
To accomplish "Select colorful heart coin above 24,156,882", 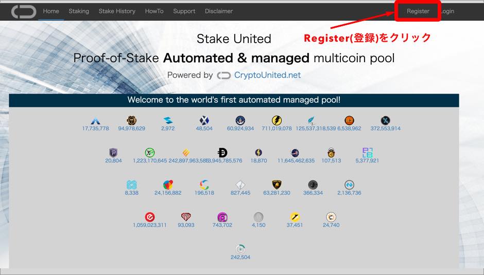I will tap(168, 185).
